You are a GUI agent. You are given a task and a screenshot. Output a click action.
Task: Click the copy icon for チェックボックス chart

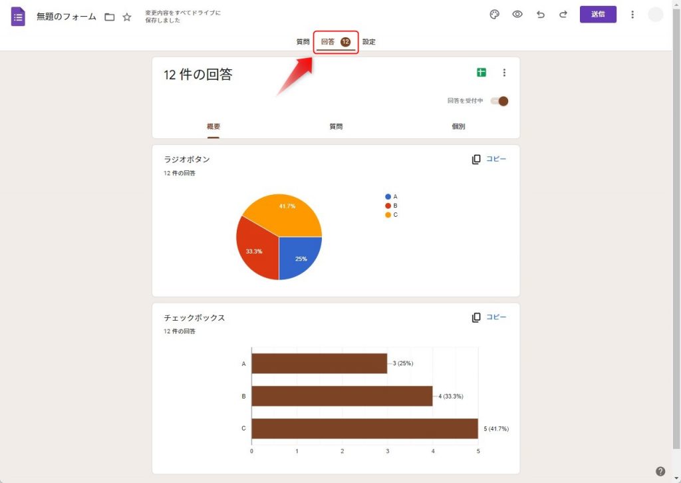(x=476, y=317)
